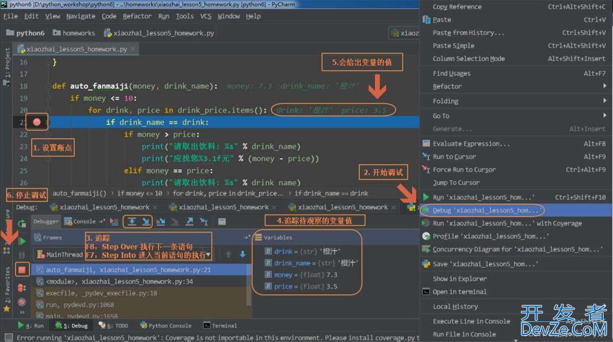Choose Run 'xiaozhai_lesson5_hom...' with Coverage
The height and width of the screenshot is (342, 613).
tap(516, 223)
